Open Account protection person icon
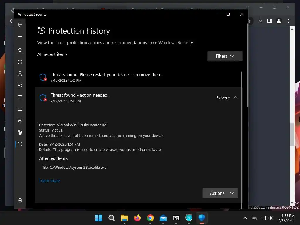Image resolution: width=300 pixels, height=225 pixels. tap(20, 74)
